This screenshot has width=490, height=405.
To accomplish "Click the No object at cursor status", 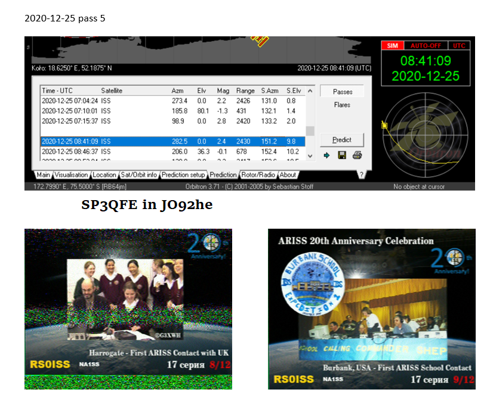I will pyautogui.click(x=419, y=186).
